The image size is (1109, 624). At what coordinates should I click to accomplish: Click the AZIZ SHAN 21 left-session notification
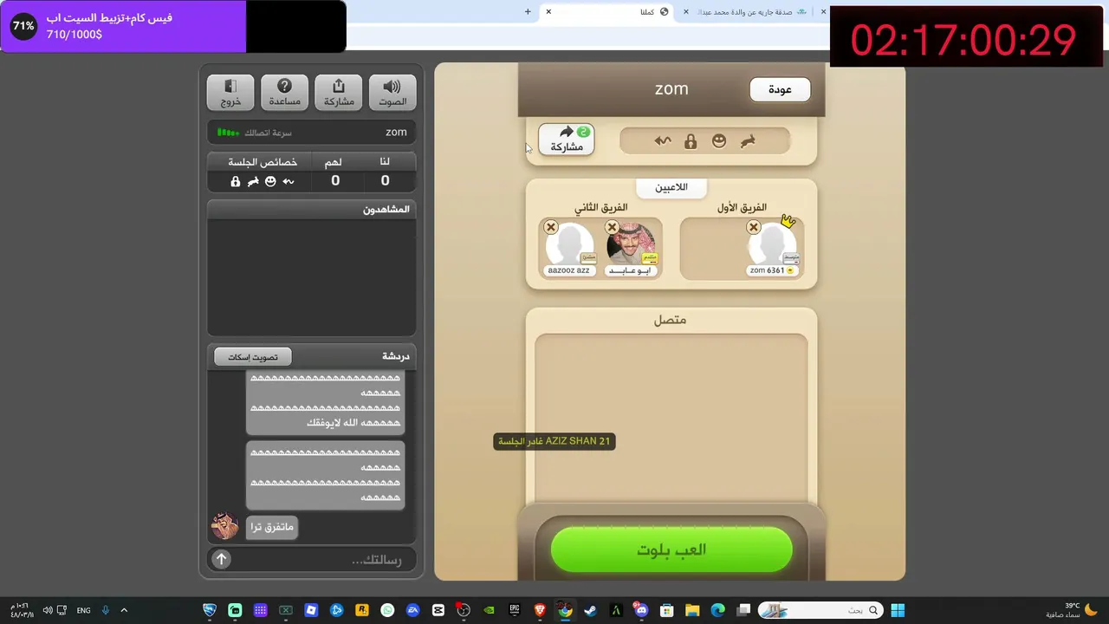pyautogui.click(x=554, y=441)
